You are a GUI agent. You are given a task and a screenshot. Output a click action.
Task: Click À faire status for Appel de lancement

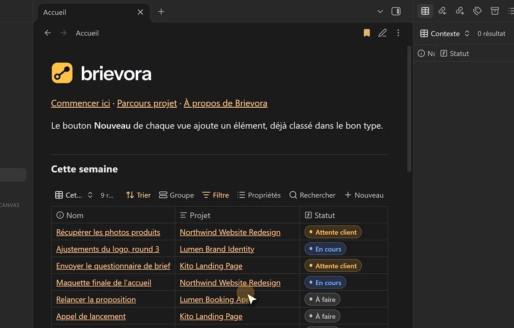[322, 316]
